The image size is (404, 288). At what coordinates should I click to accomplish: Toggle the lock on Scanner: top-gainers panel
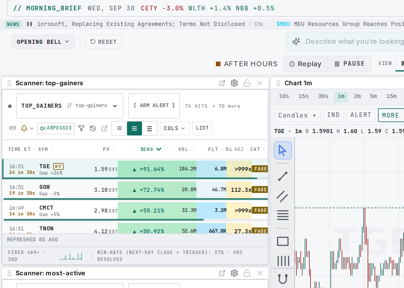coord(247,83)
